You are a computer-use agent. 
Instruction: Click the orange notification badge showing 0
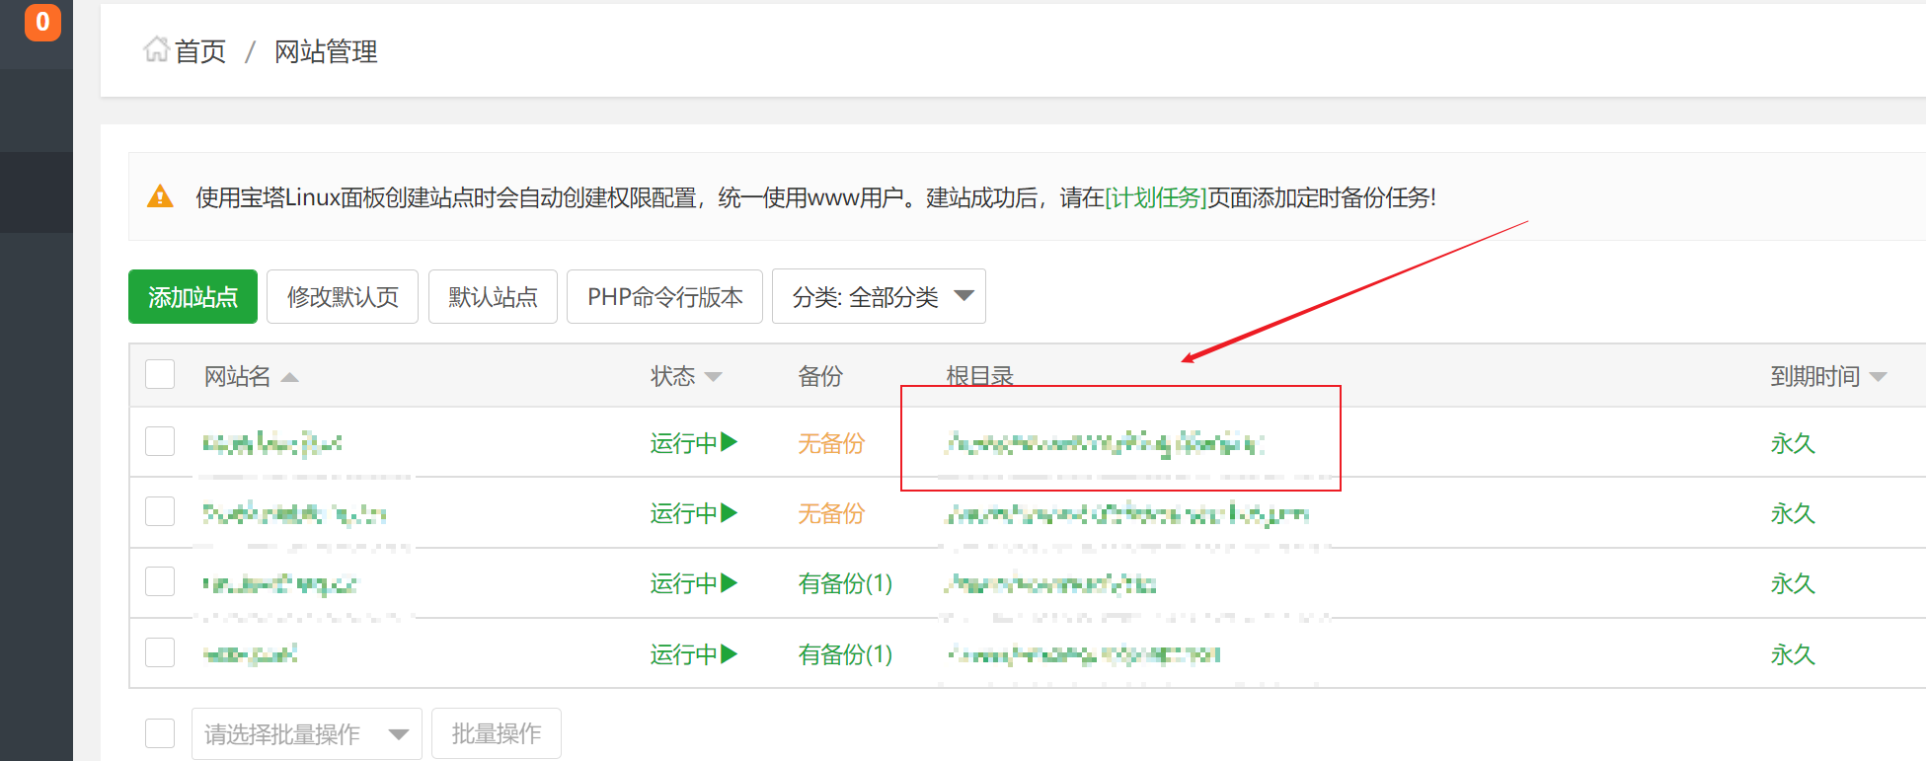(x=42, y=22)
